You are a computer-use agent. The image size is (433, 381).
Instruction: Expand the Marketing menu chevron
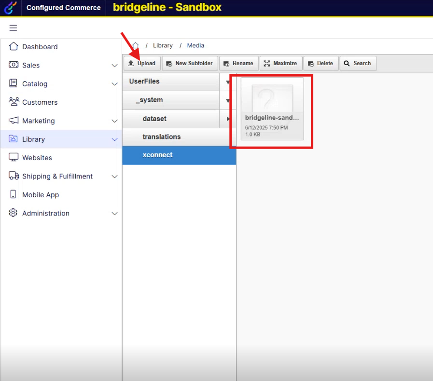114,121
